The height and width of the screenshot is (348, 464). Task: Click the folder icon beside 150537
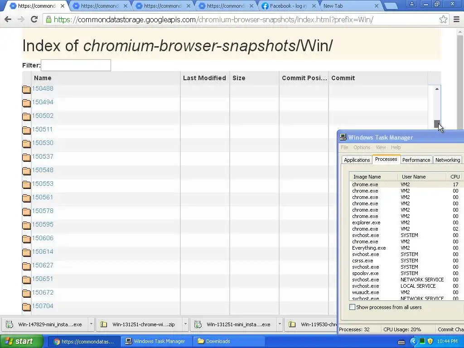pyautogui.click(x=26, y=157)
